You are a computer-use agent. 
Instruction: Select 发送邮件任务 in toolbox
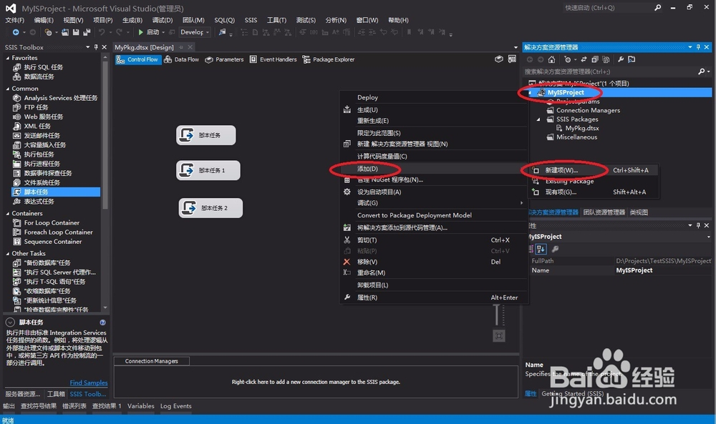click(42, 135)
